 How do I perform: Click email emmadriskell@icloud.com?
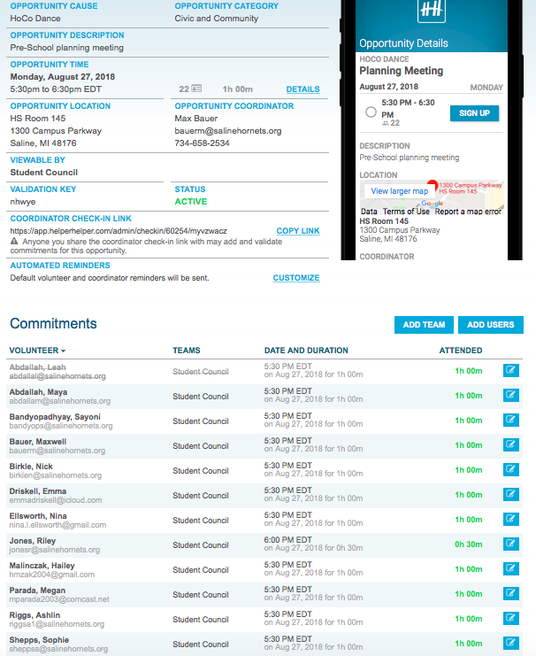56,500
